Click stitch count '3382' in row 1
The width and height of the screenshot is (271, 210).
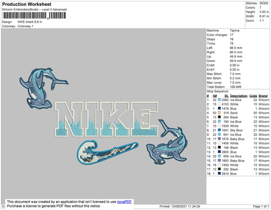[225, 100]
